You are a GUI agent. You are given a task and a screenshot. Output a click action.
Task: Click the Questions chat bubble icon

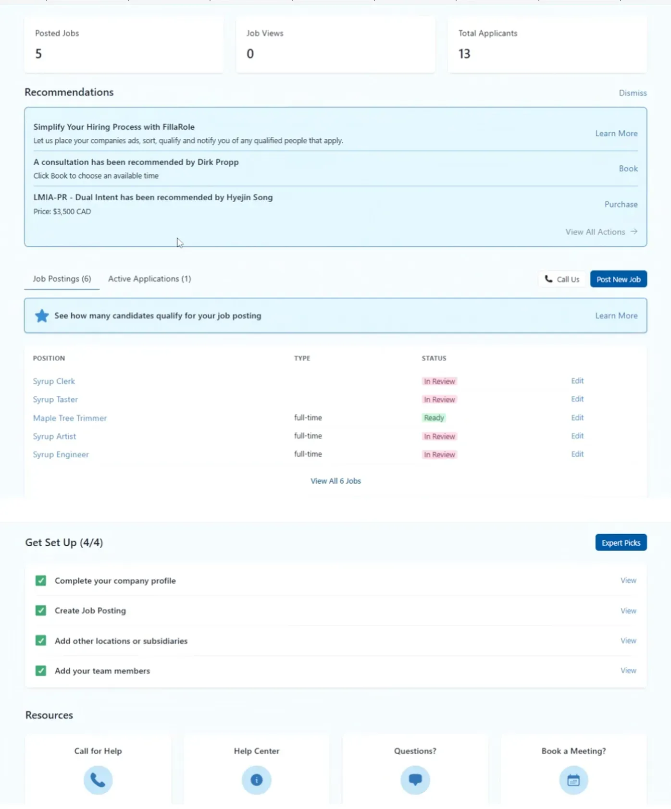coord(415,780)
